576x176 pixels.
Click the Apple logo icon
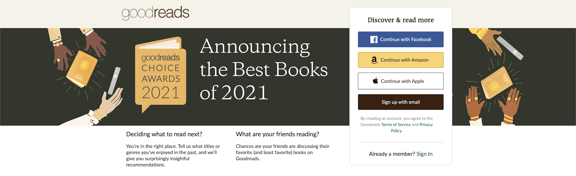point(375,81)
